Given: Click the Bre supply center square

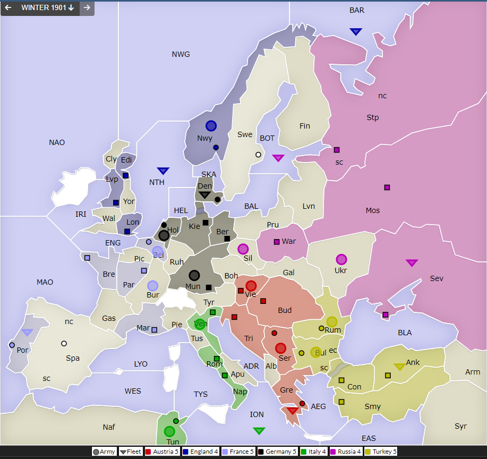Looking at the screenshot, I should 87,258.
